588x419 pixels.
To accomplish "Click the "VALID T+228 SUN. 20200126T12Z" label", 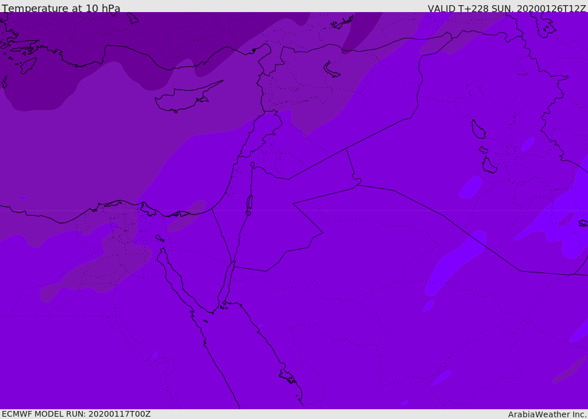I will click(x=506, y=8).
